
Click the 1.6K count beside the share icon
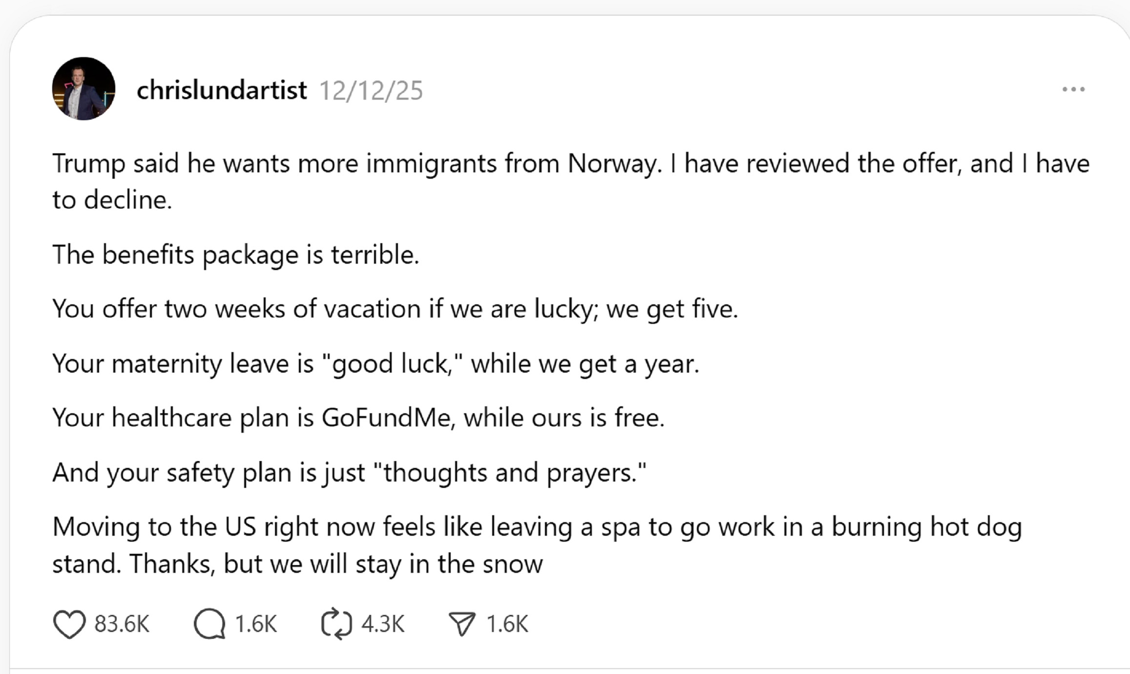pyautogui.click(x=507, y=624)
